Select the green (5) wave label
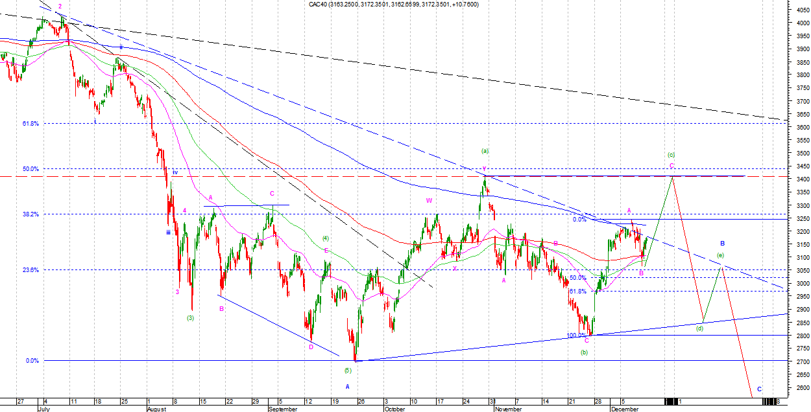Viewport: 811px width, 412px height. coord(348,371)
